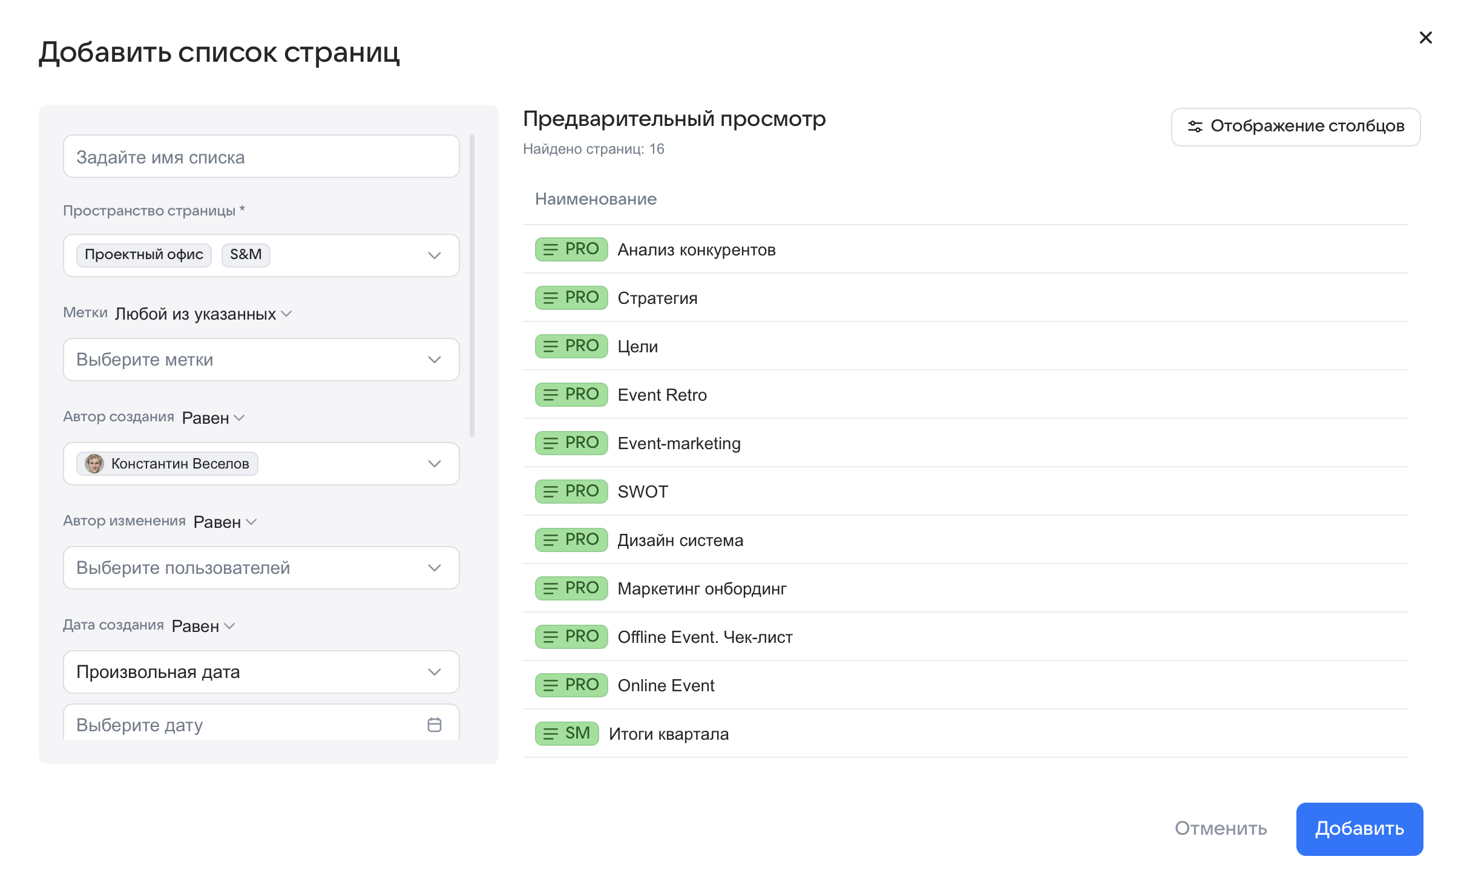Click the "S&M" space tag chip
Image resolution: width=1461 pixels, height=885 pixels.
[x=245, y=255]
